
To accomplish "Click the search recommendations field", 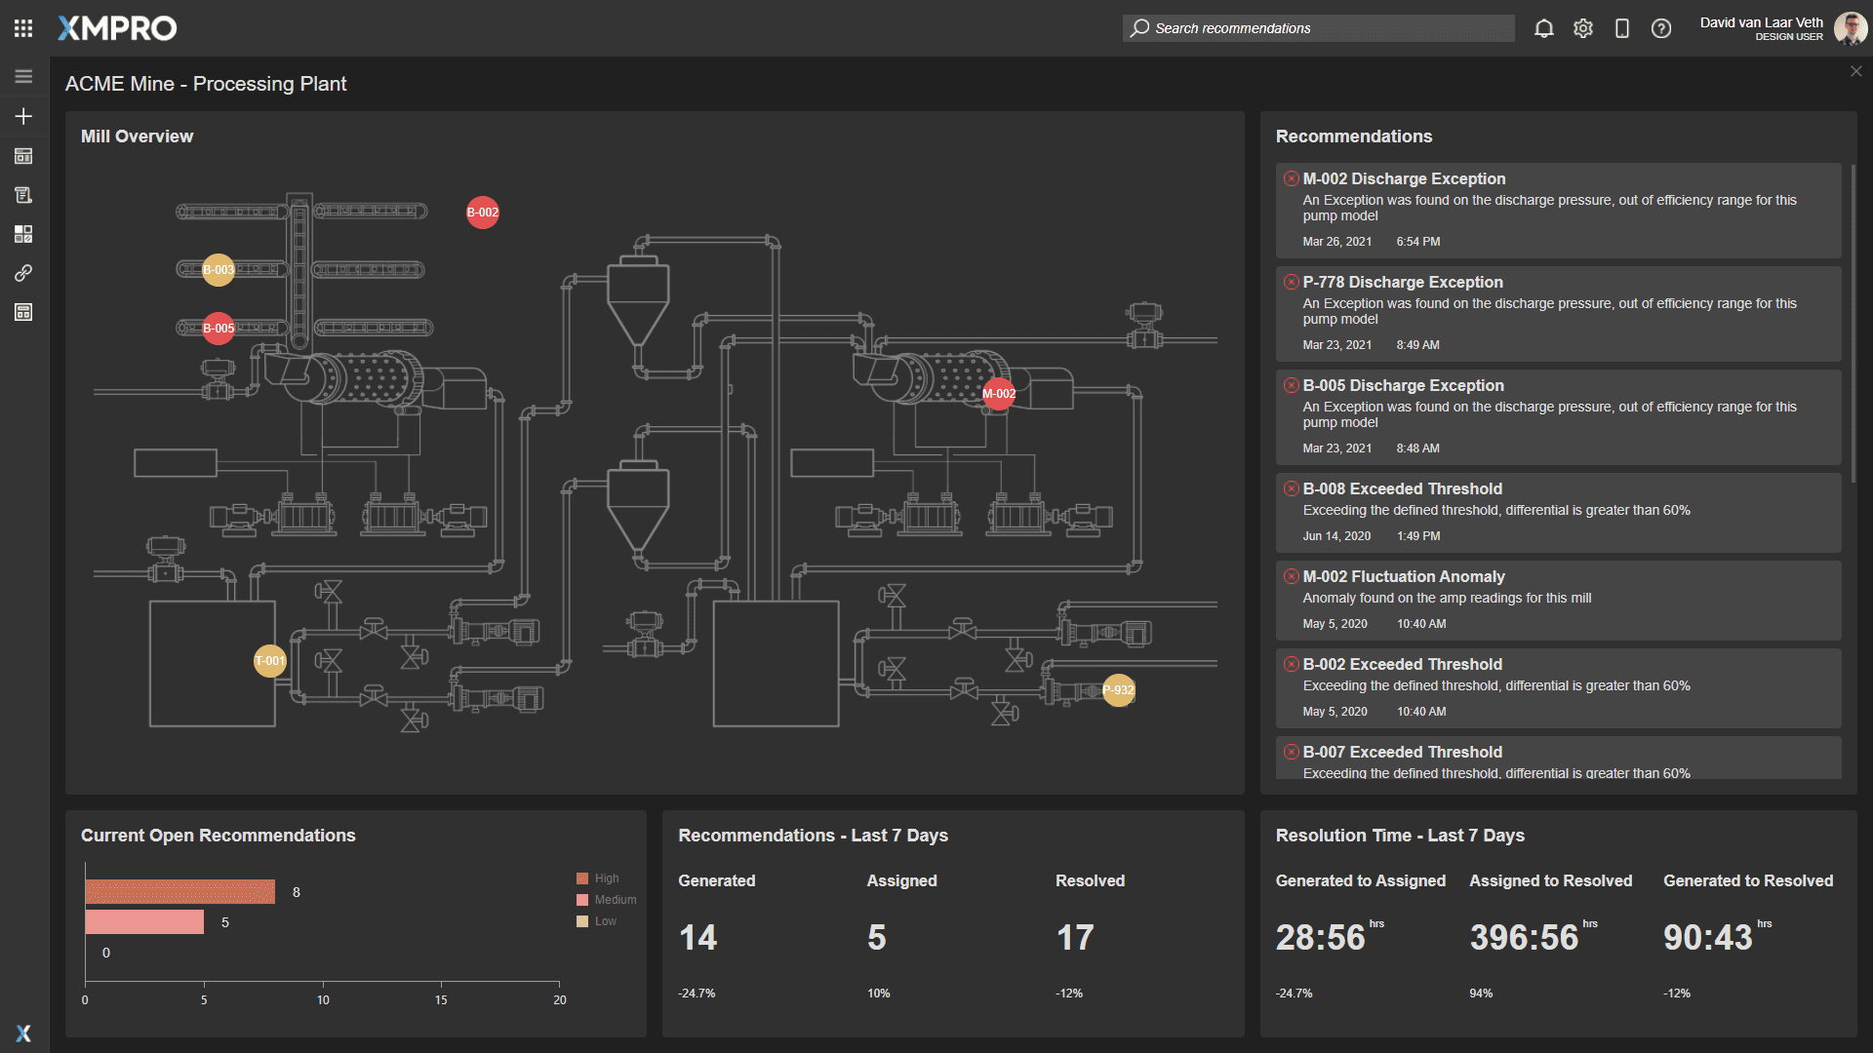I will coord(1317,28).
